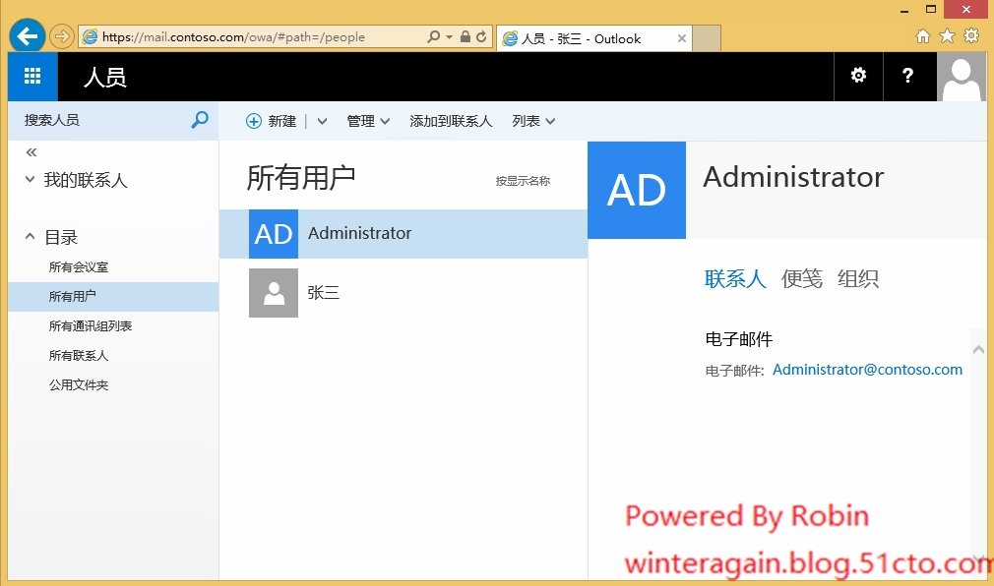This screenshot has height=586, width=994.
Task: Open the 新建 dropdown arrow
Action: tap(322, 121)
